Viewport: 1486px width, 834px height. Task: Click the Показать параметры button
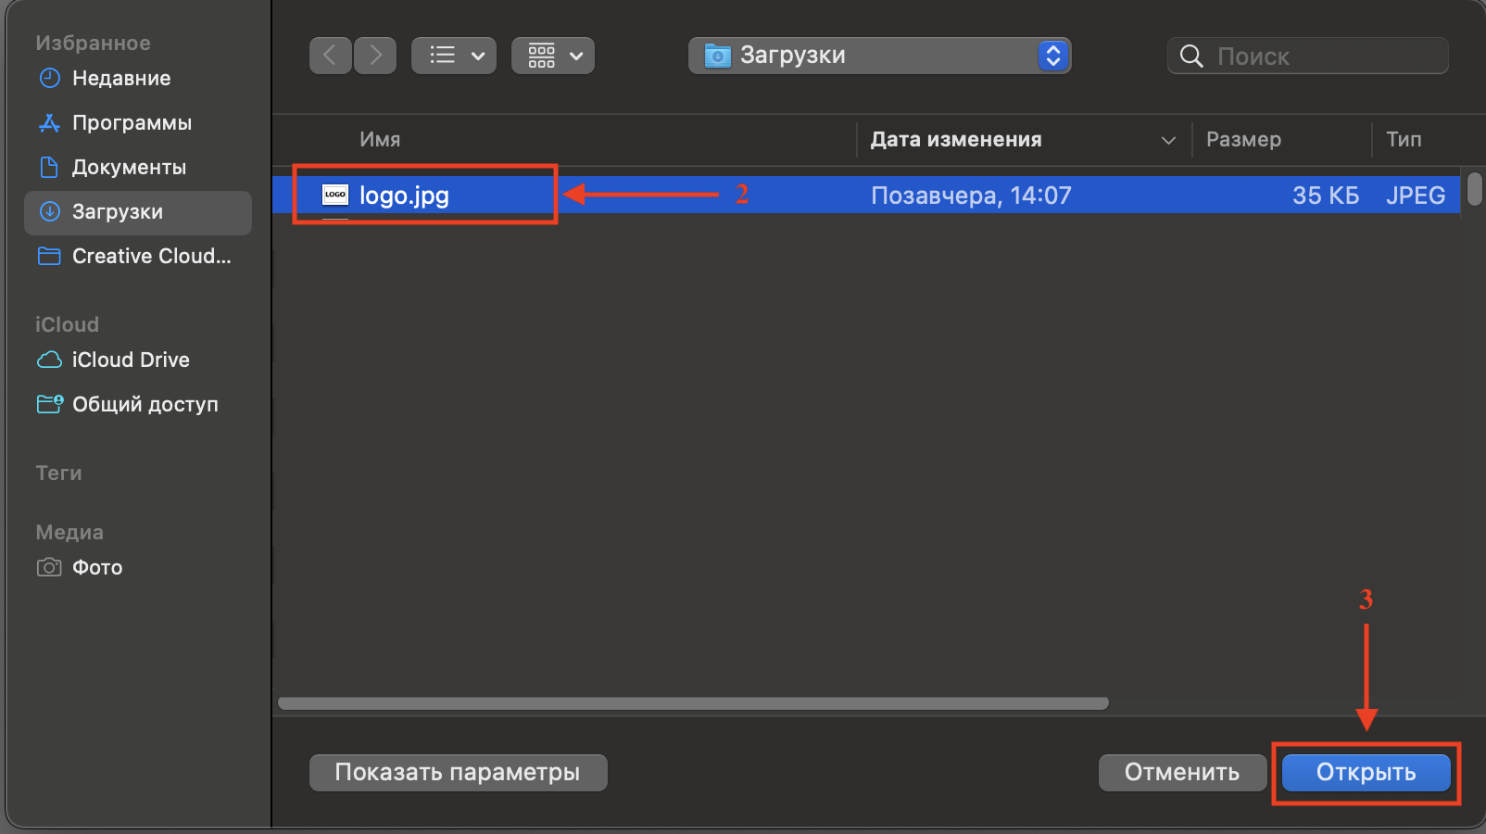coord(458,773)
